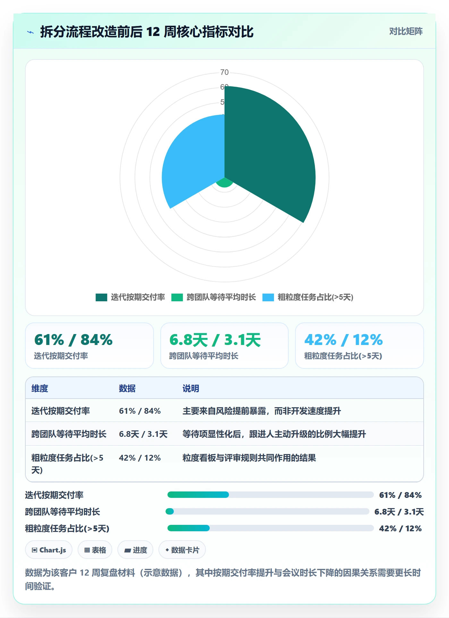Click the 进度 tag chip

(x=135, y=550)
